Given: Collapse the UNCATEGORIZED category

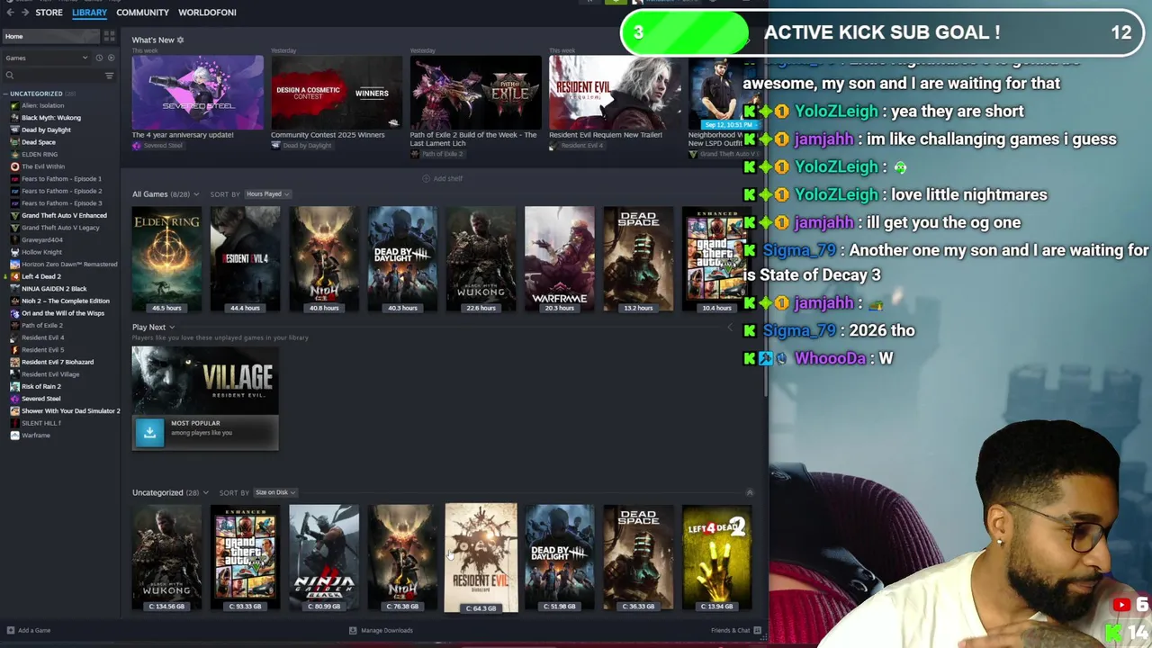Looking at the screenshot, I should [x=5, y=94].
